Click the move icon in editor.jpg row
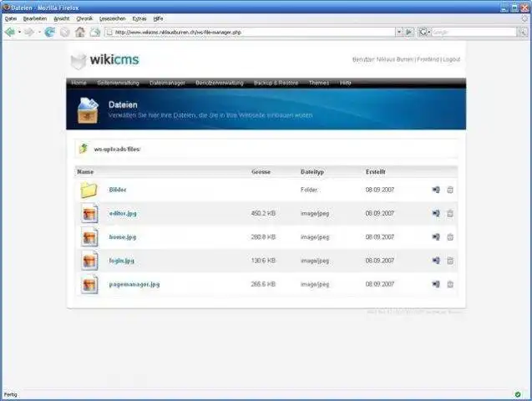The height and width of the screenshot is (401, 532). pos(436,213)
